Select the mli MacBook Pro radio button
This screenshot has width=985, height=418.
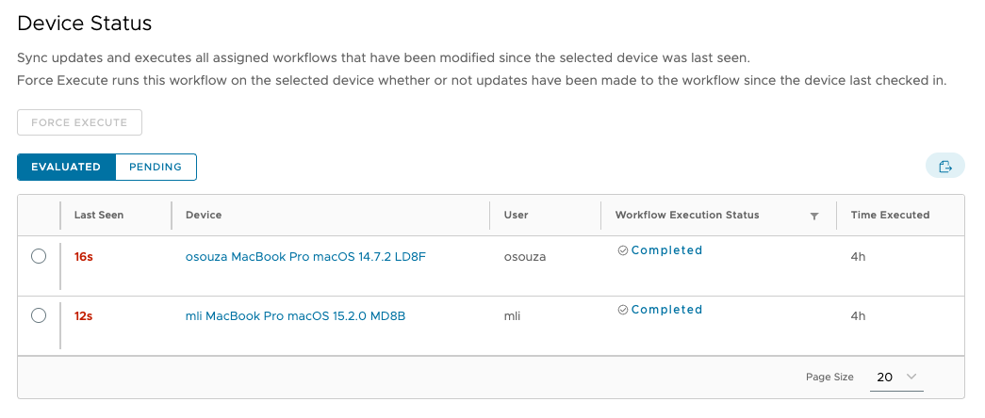39,315
